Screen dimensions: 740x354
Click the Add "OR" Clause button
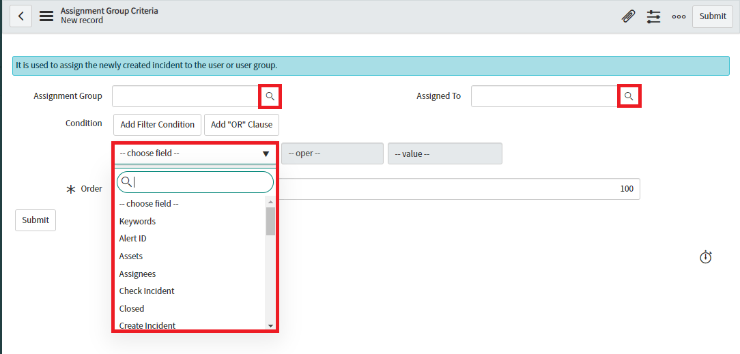pyautogui.click(x=242, y=125)
